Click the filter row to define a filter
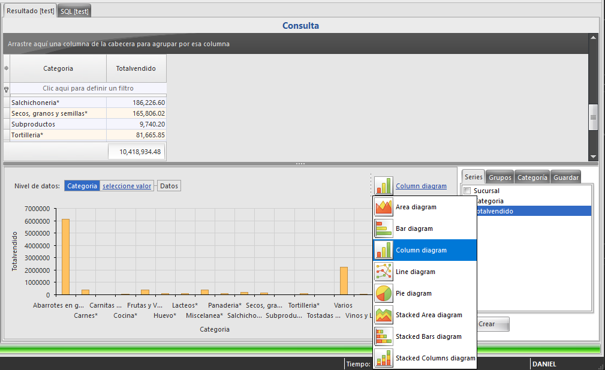Viewport: 605px width, 370px height. click(x=88, y=88)
